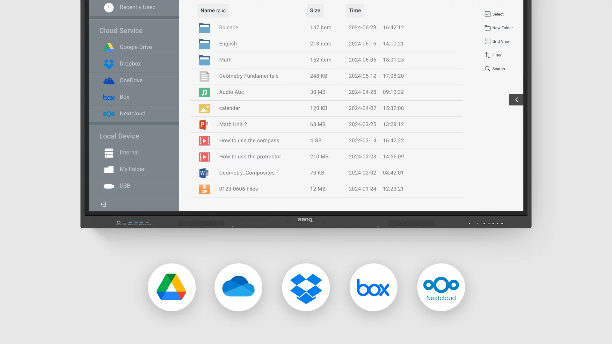Sort the list by Size header
The width and height of the screenshot is (612, 344).
(315, 11)
